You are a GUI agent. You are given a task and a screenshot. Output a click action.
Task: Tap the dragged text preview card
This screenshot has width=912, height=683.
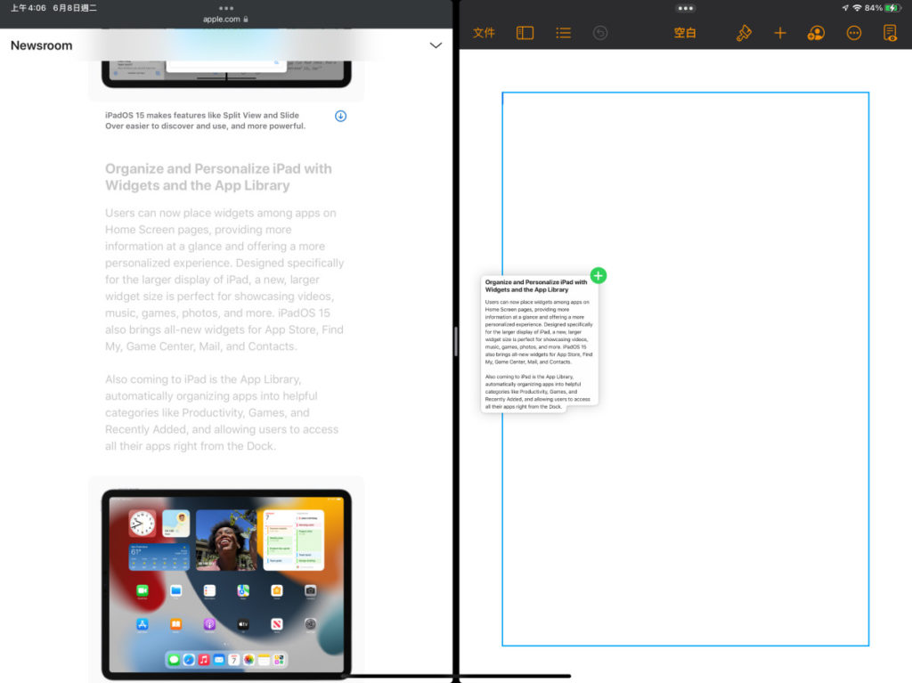539,343
